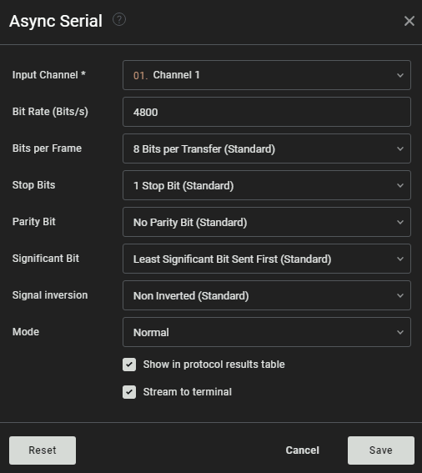Click Show in protocol results table text

pos(214,365)
